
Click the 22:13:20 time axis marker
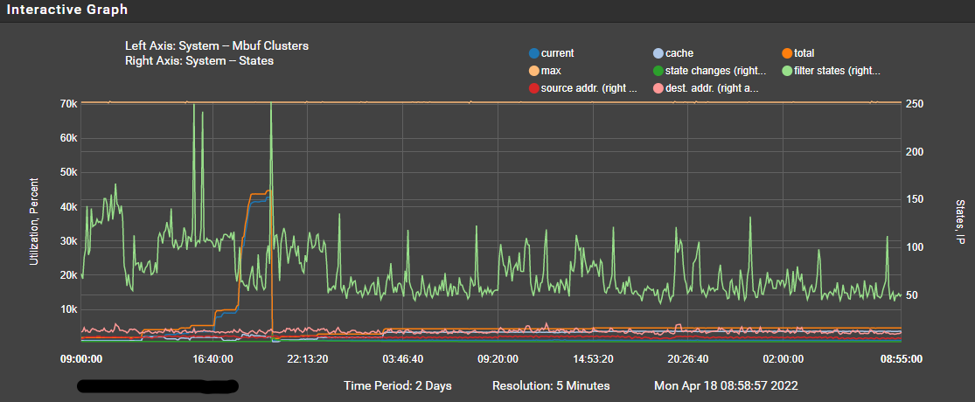tap(309, 358)
